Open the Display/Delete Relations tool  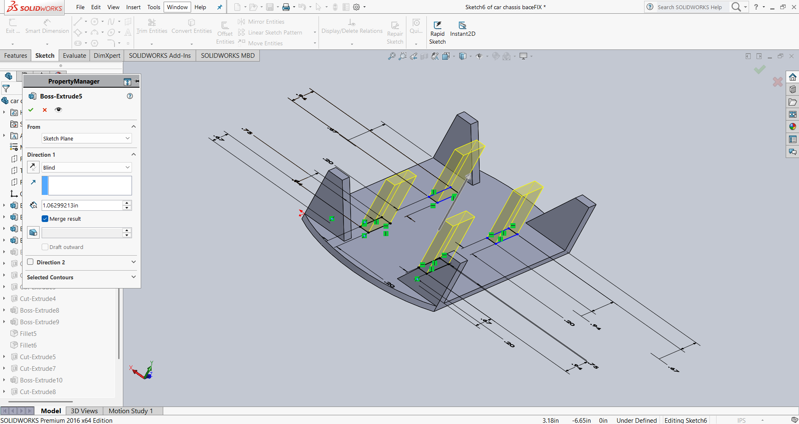tap(352, 27)
